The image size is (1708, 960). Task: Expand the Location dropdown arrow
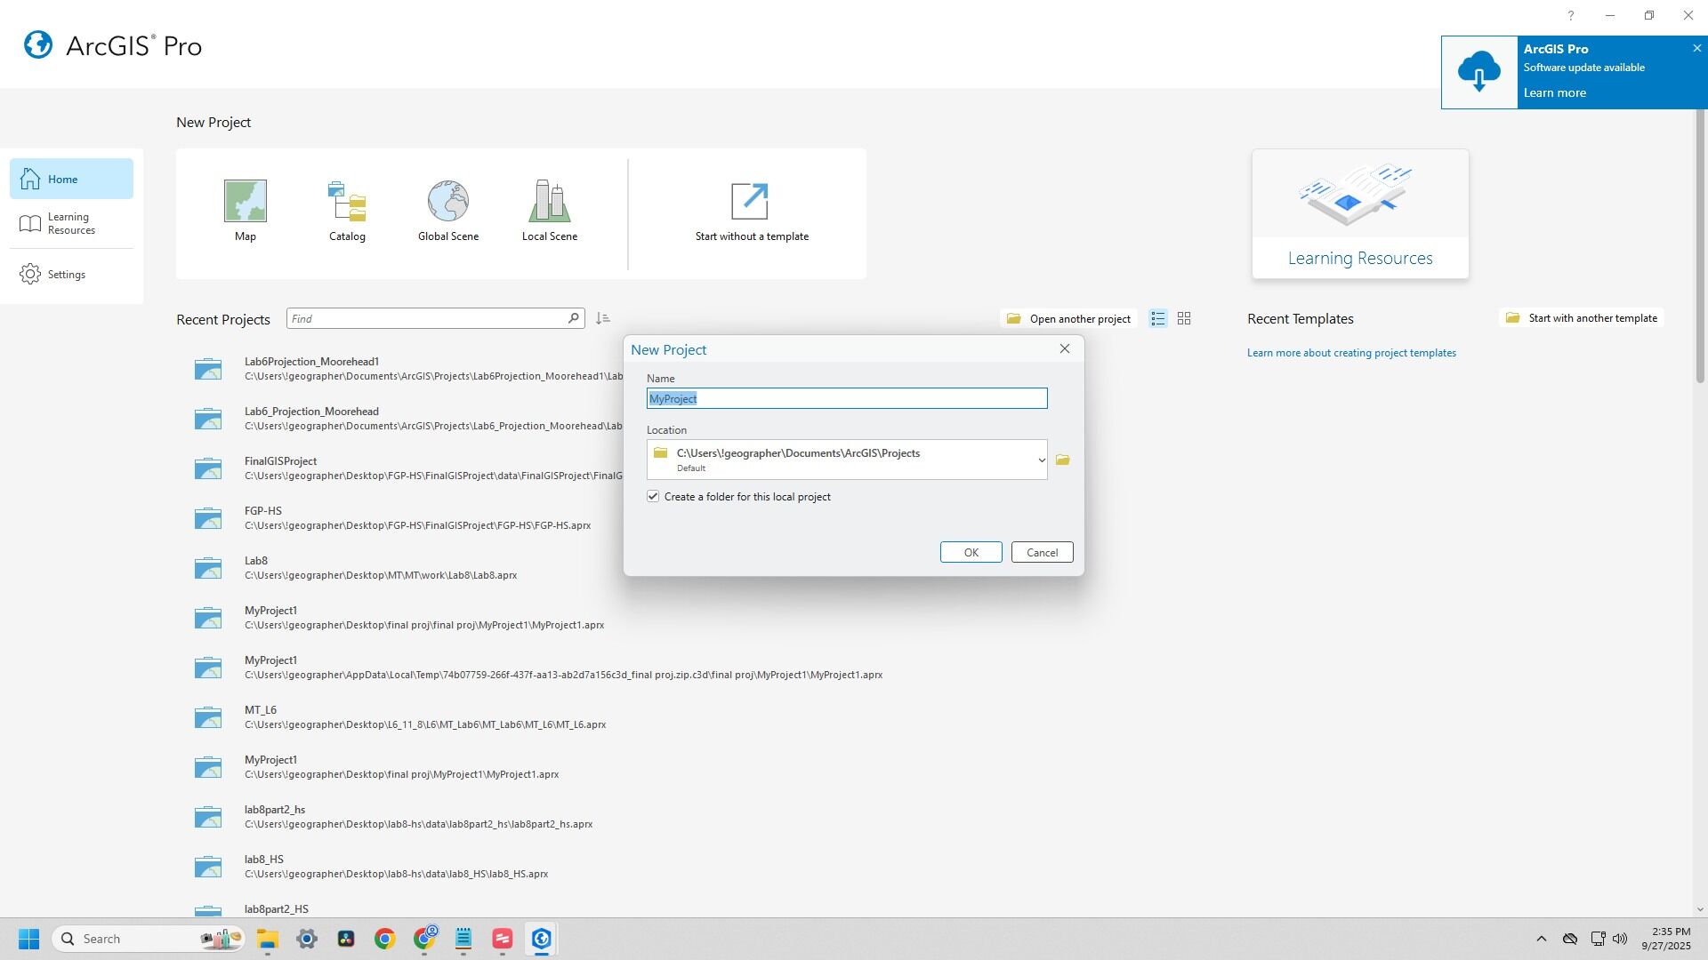coord(1041,460)
